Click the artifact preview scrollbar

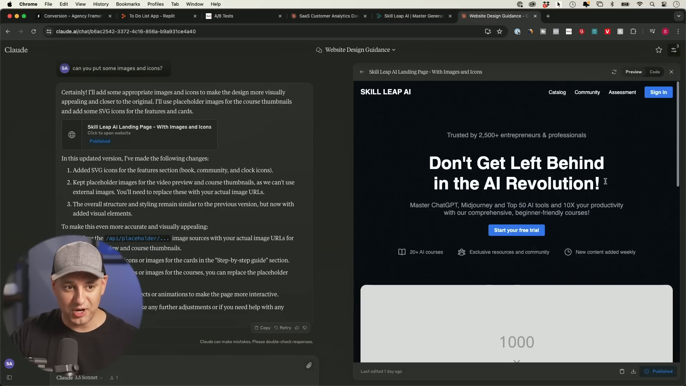point(678,134)
